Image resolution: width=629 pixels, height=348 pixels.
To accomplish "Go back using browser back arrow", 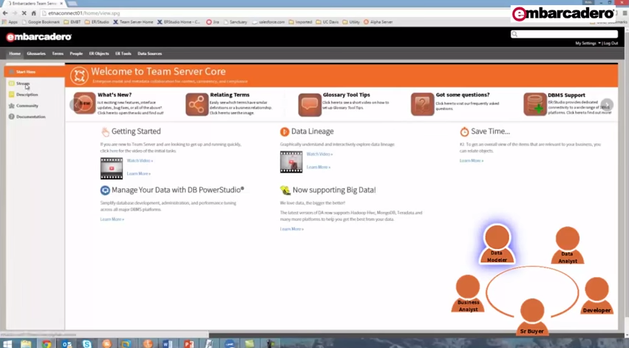I will click(x=5, y=13).
